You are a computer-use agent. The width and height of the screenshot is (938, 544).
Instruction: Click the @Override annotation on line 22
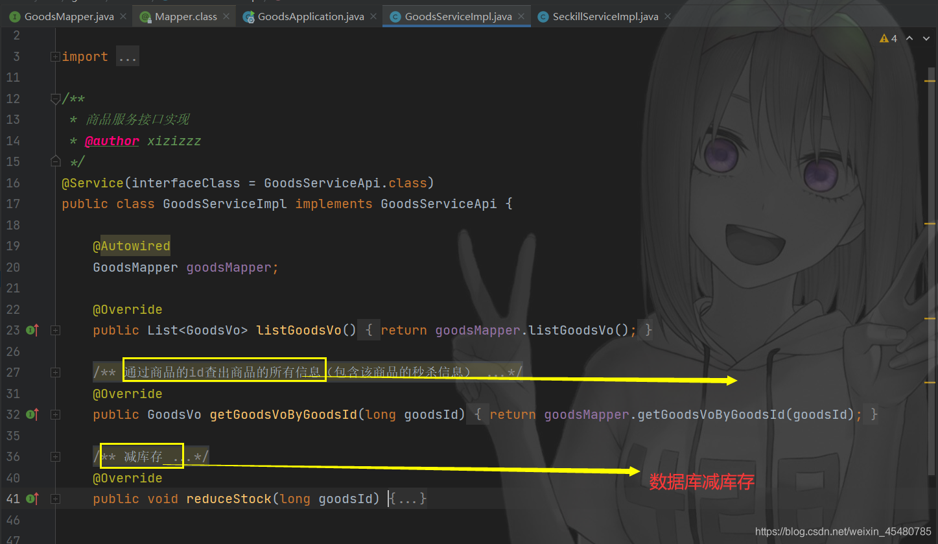tap(128, 310)
